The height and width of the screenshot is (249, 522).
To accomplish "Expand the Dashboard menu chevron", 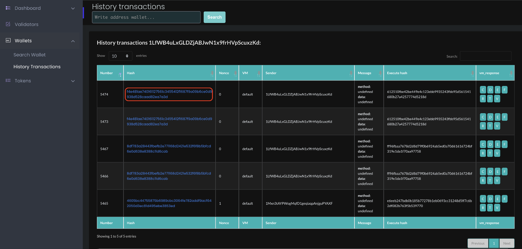I will coord(73,8).
